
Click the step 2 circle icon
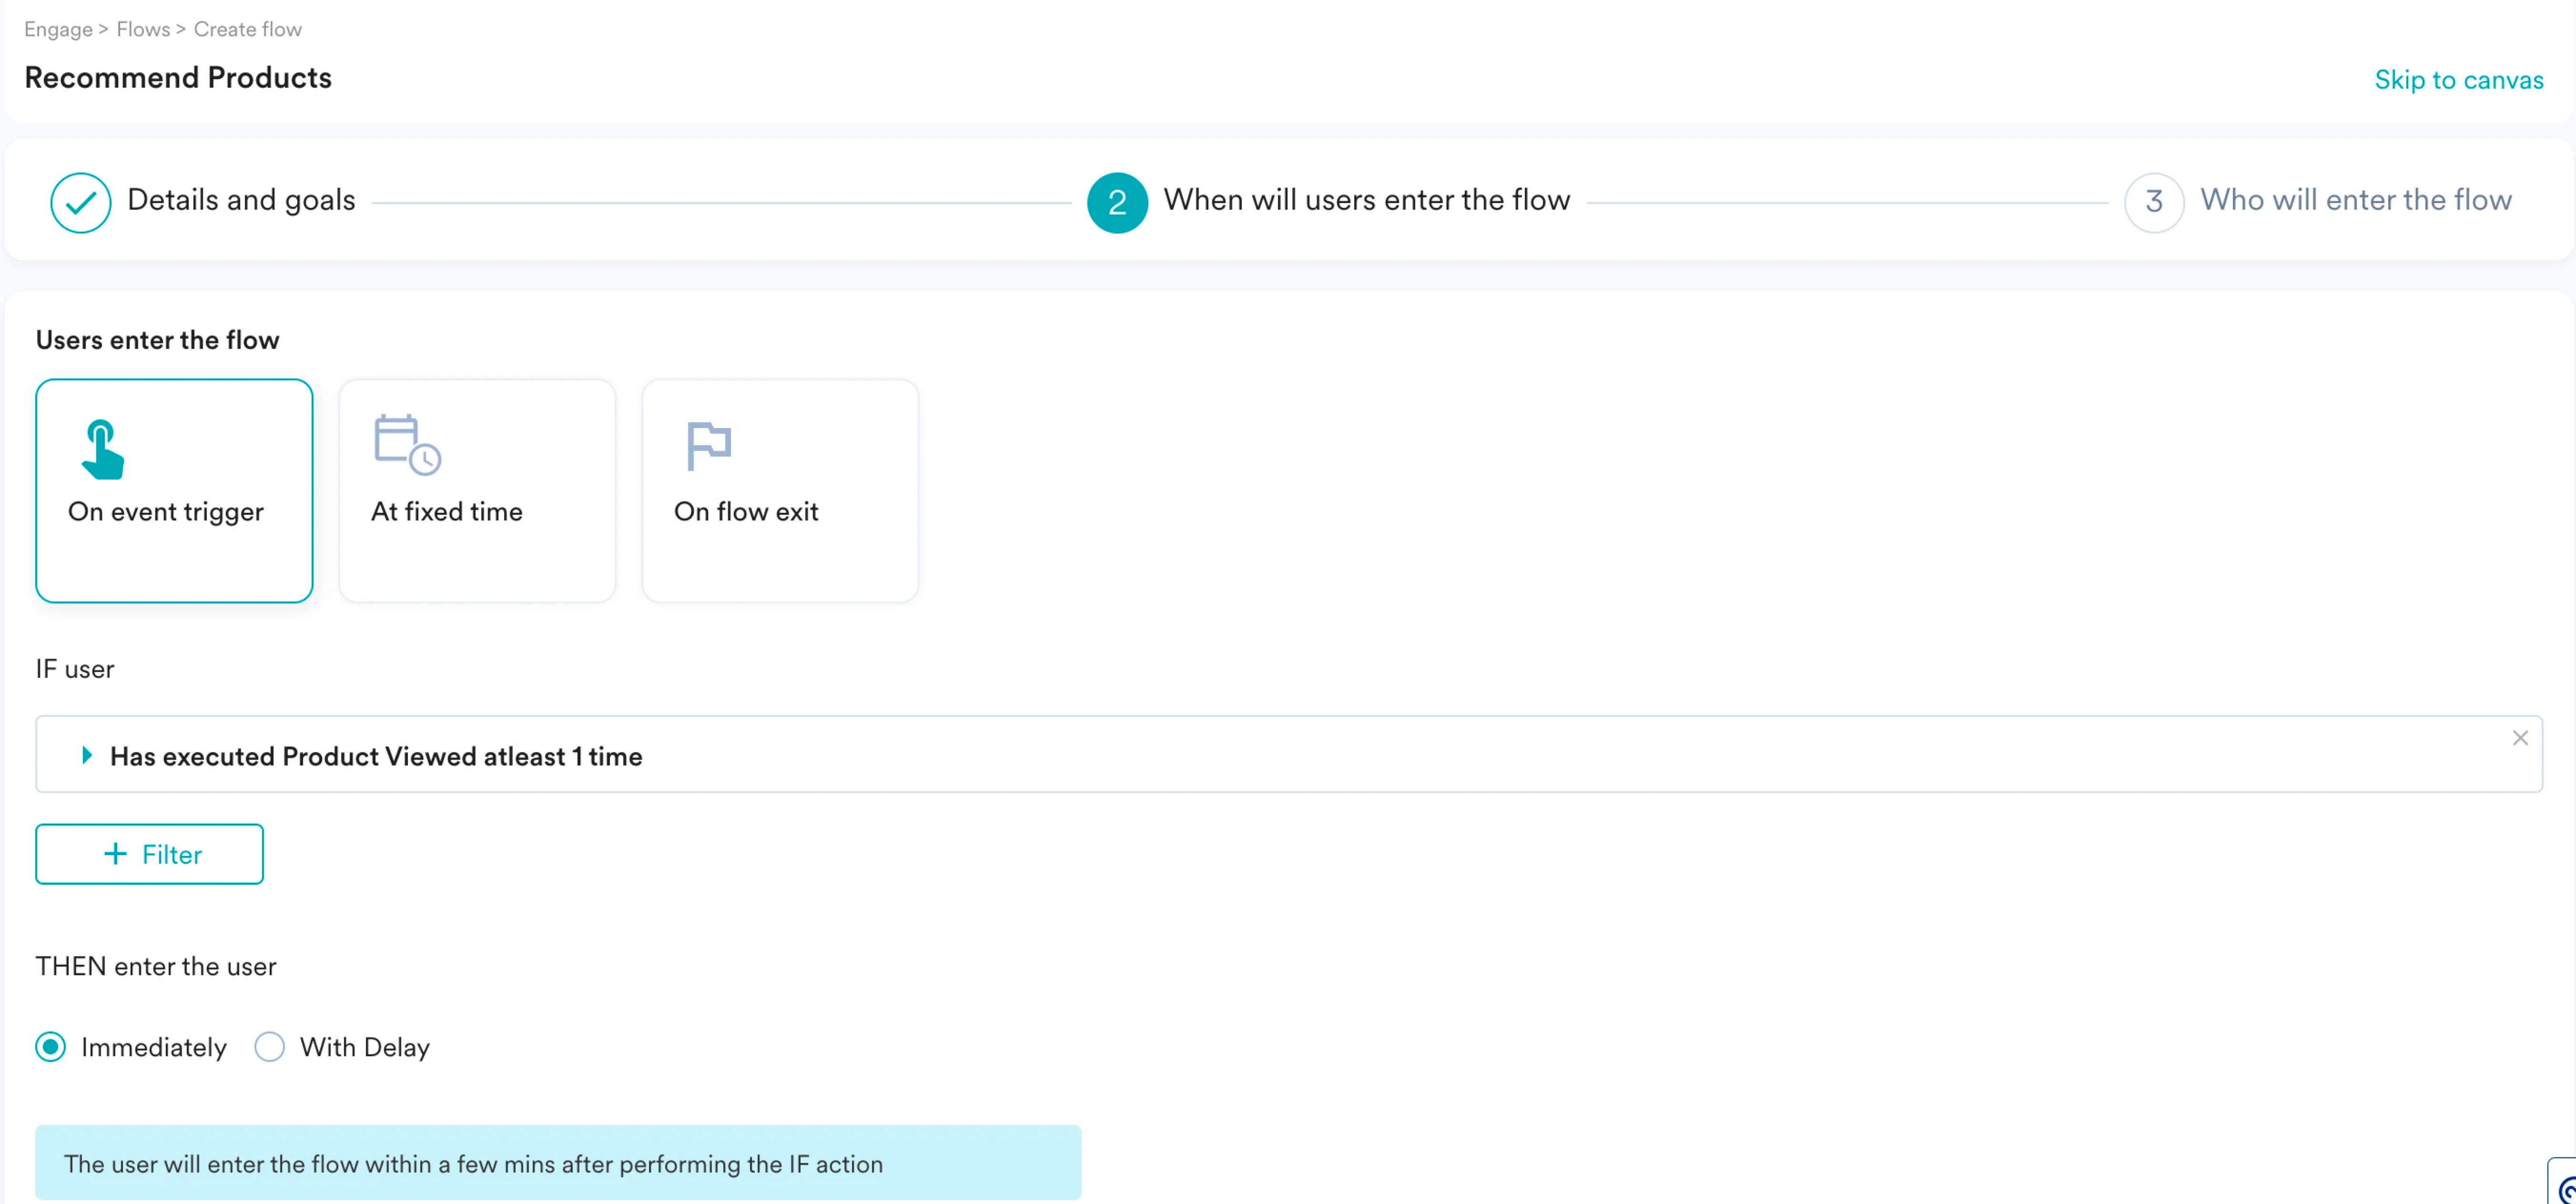[1117, 203]
